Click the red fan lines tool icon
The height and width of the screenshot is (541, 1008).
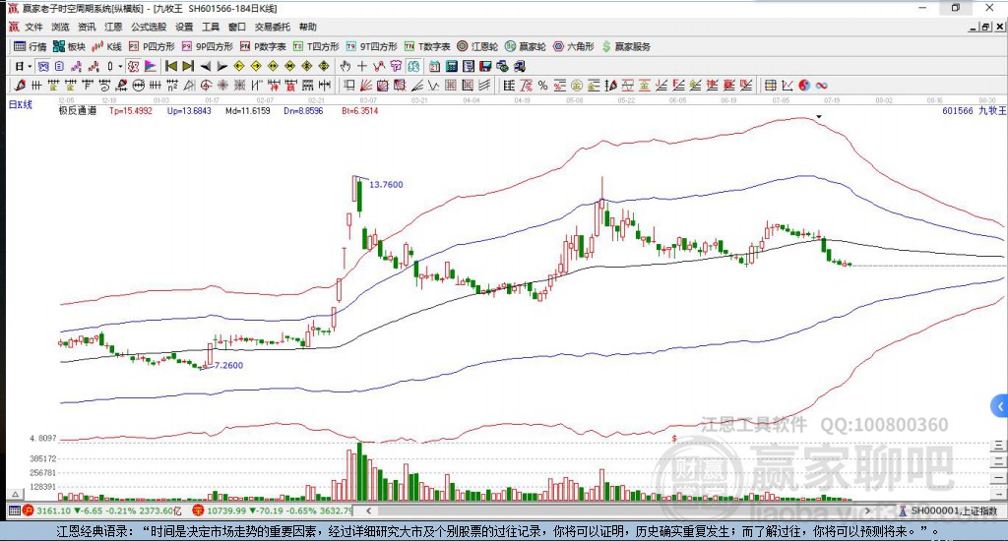point(366,85)
